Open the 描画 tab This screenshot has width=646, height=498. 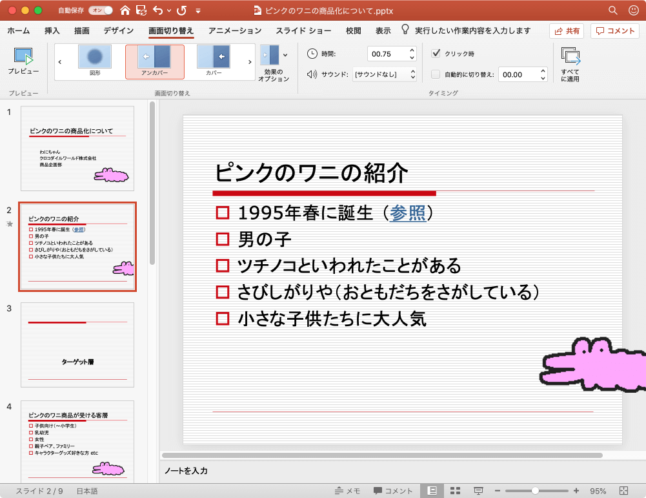point(81,30)
